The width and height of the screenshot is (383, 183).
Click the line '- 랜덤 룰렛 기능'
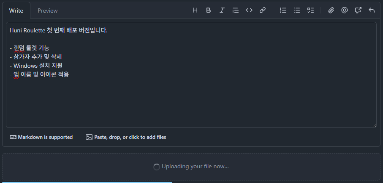pyautogui.click(x=30, y=48)
